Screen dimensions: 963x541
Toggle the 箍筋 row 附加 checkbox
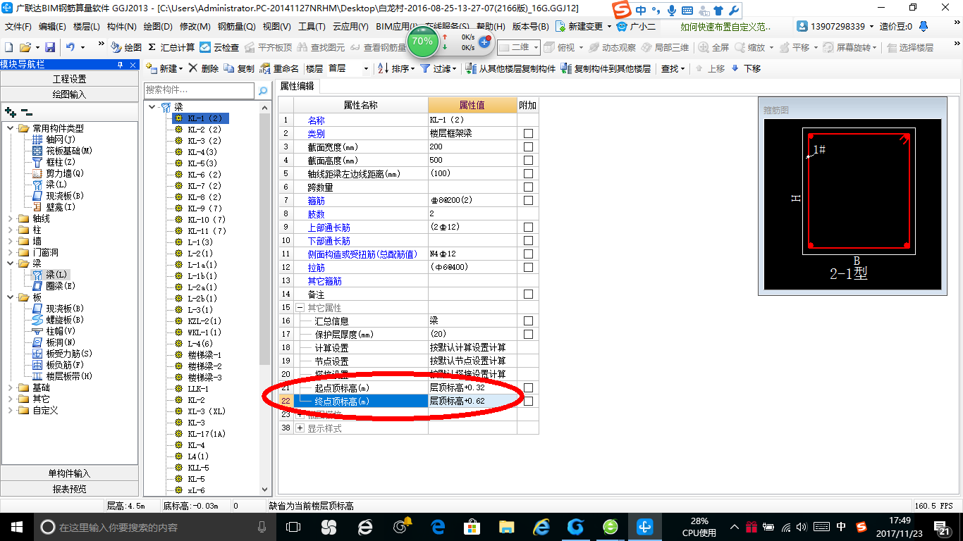tap(528, 201)
